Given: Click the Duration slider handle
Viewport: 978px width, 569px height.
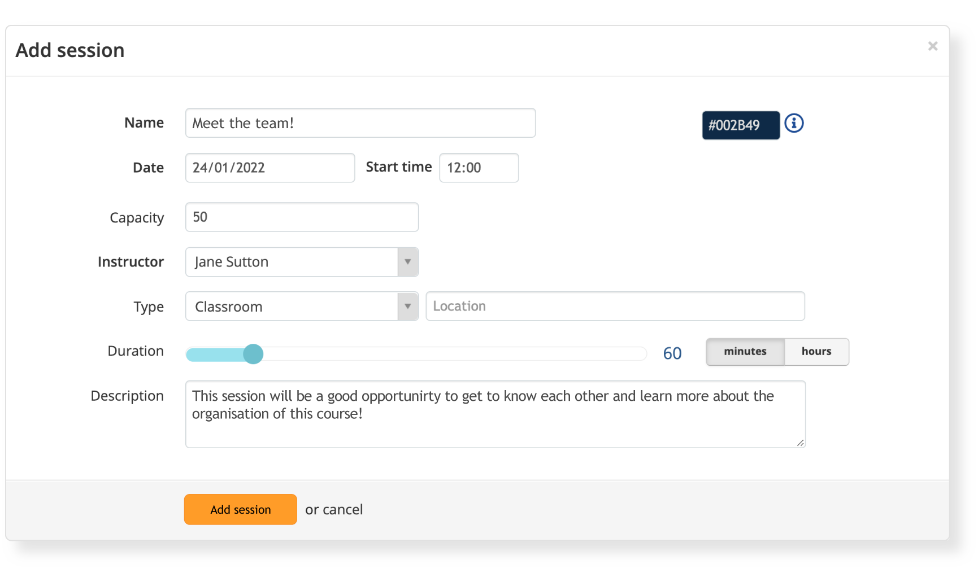Looking at the screenshot, I should coord(253,354).
